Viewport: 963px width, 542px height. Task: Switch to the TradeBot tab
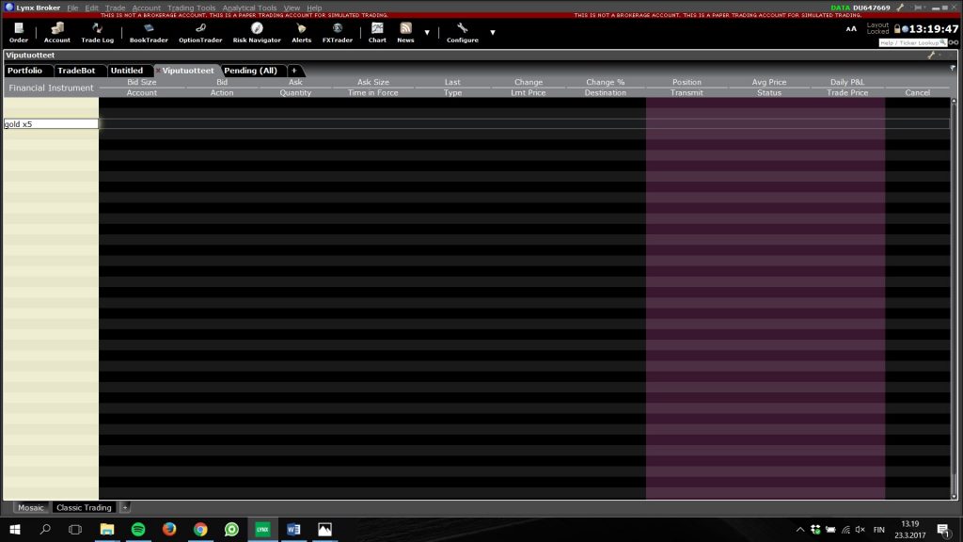pos(76,71)
